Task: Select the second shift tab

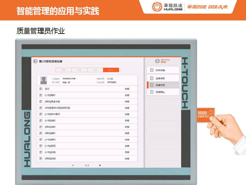Action: coord(79,70)
